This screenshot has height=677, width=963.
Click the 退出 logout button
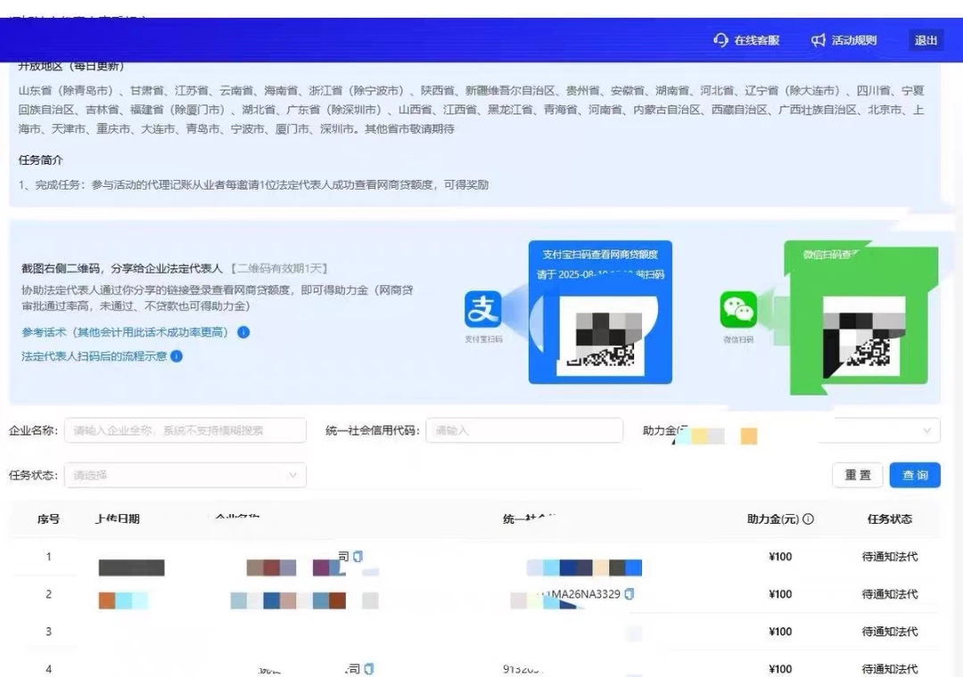[926, 40]
